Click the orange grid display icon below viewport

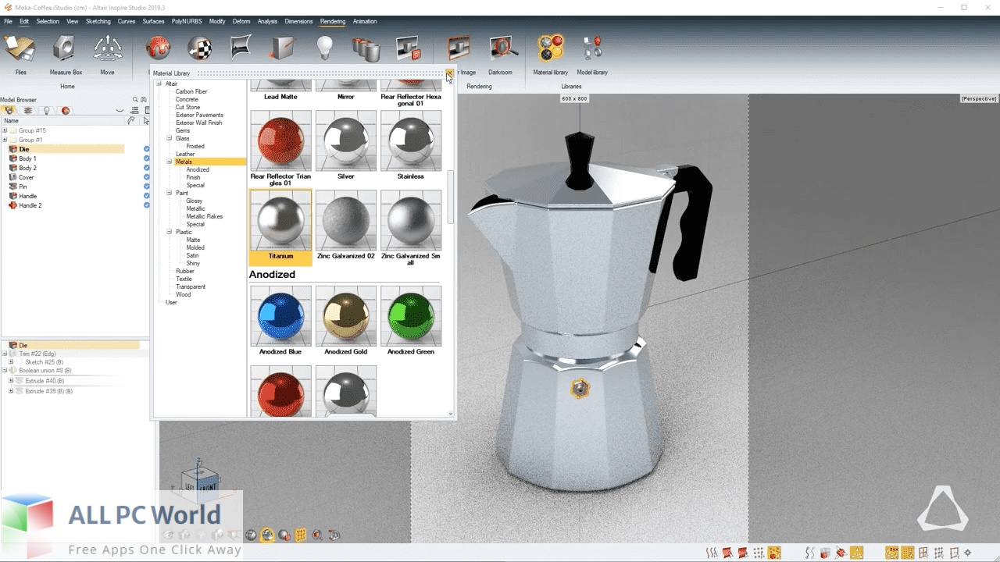point(301,535)
